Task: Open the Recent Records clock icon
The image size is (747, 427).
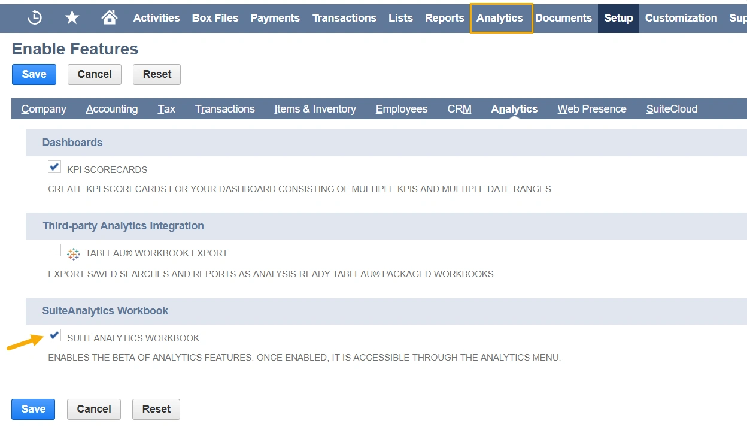Action: (35, 18)
